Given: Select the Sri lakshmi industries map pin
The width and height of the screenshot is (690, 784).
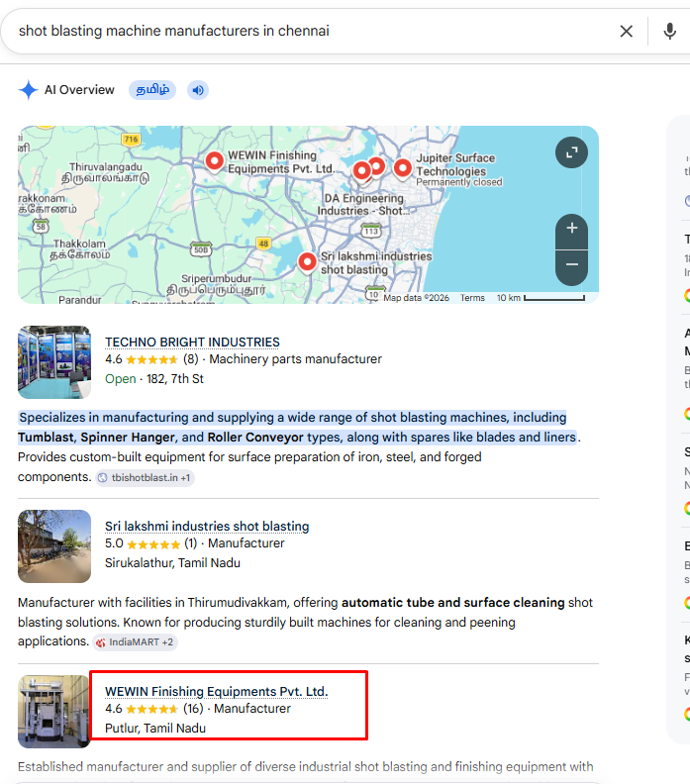Looking at the screenshot, I should (307, 262).
